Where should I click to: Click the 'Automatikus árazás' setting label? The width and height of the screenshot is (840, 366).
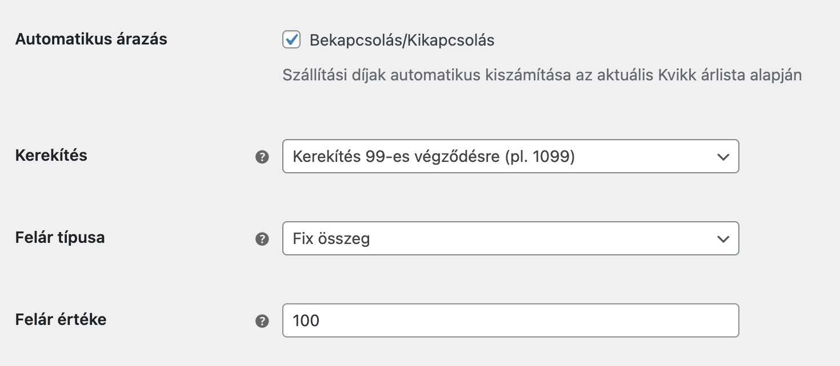point(91,39)
